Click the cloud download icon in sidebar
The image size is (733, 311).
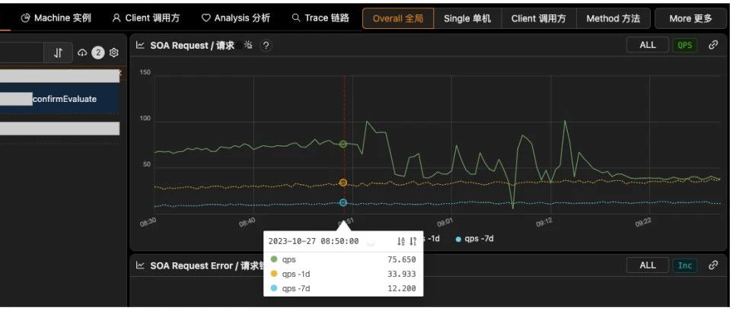(x=82, y=52)
